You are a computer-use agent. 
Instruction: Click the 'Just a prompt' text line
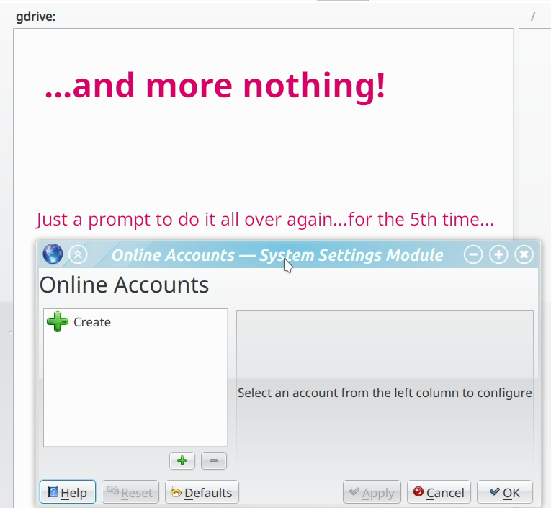point(265,219)
